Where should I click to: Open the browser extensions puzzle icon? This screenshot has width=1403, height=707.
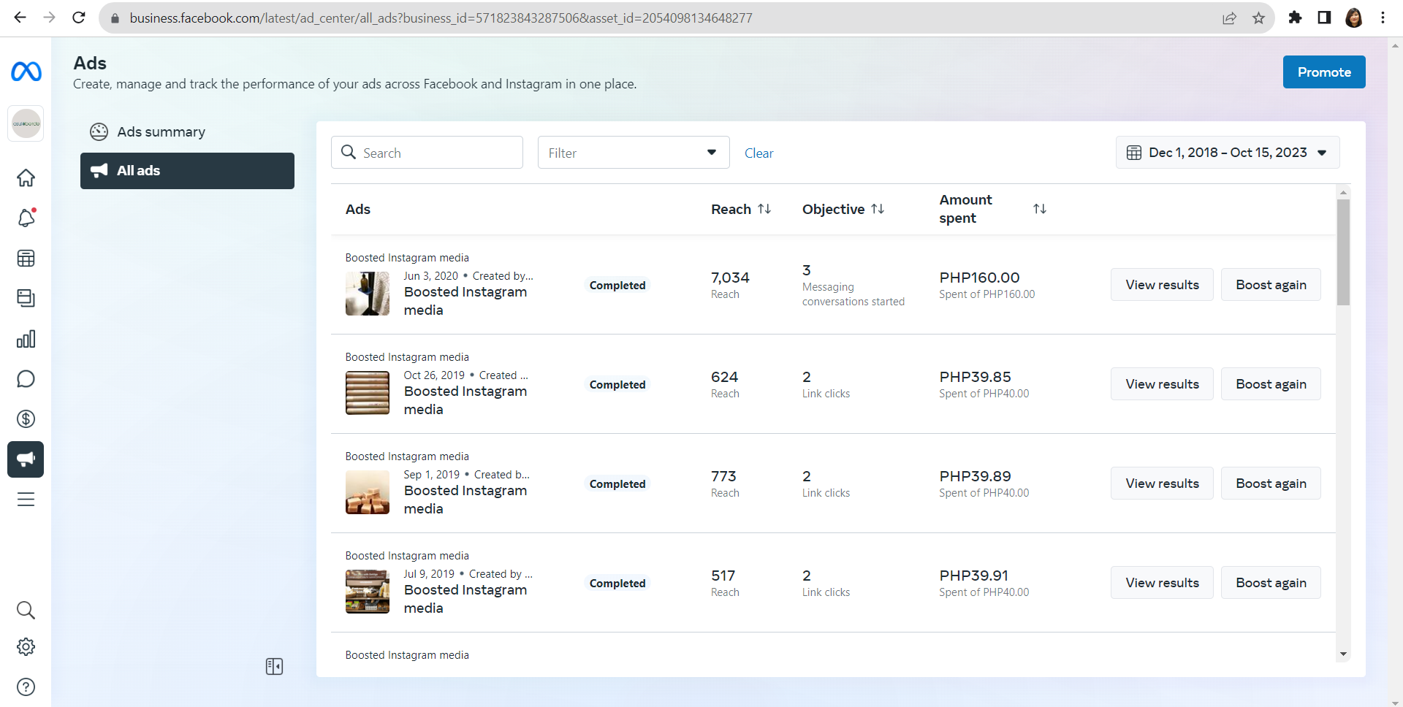[1295, 18]
